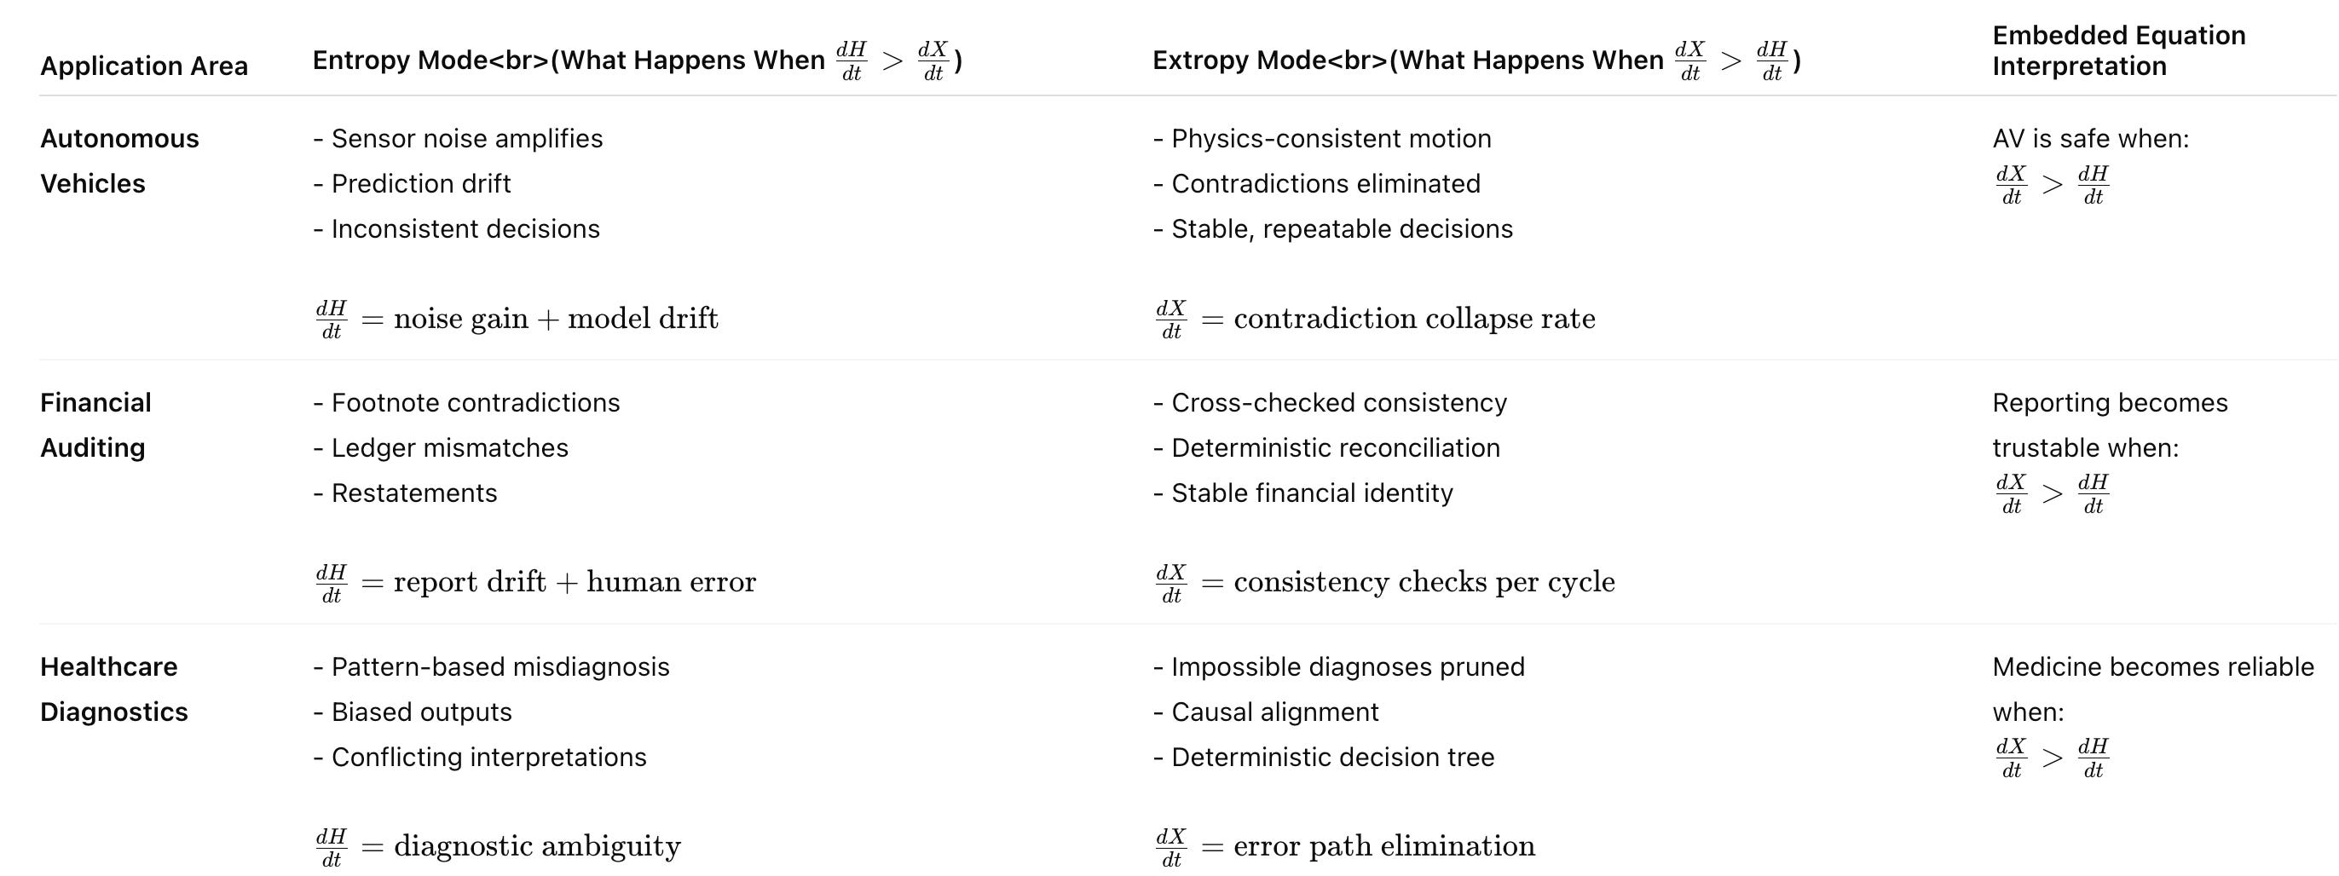The width and height of the screenshot is (2339, 876).
Task: Click the Embedded Equation Interpretation header
Action: (x=2118, y=50)
